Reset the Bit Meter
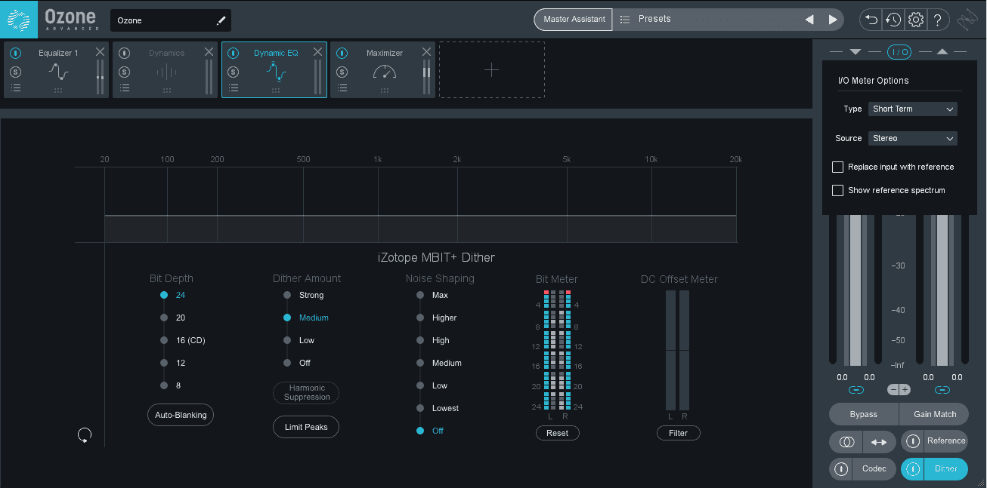This screenshot has height=488, width=987. (557, 433)
